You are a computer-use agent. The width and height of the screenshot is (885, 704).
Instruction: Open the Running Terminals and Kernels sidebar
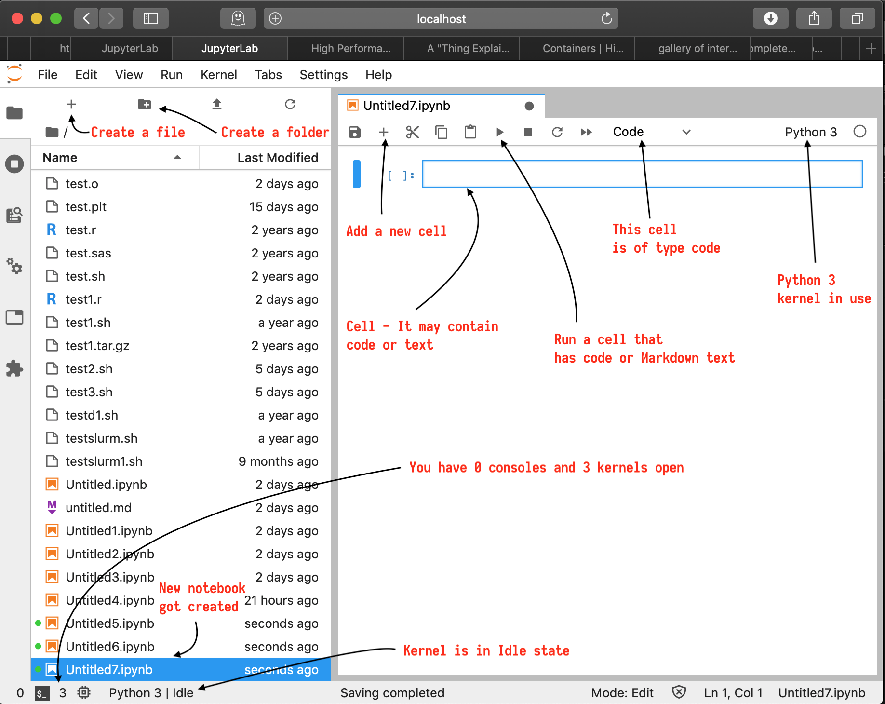(x=14, y=164)
